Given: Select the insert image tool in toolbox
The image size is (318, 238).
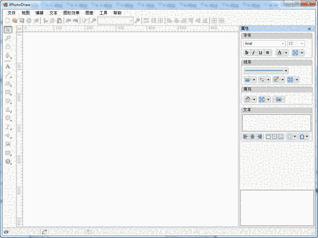Looking at the screenshot, I should point(8,144).
